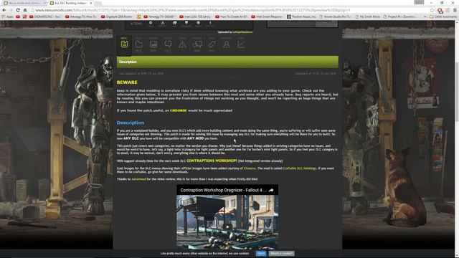Open DIGMATIONC YouTube bookmark
The width and height of the screenshot is (459, 258).
44,16
